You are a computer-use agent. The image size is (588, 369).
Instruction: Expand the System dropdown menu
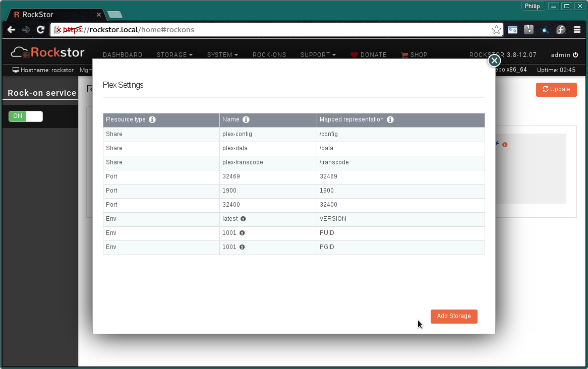(222, 55)
